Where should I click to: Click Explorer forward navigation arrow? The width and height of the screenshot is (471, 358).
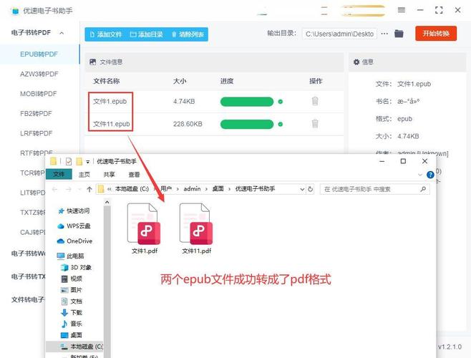69,189
